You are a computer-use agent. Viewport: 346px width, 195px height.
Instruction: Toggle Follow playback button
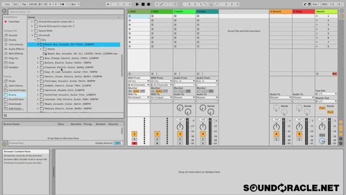108,4
